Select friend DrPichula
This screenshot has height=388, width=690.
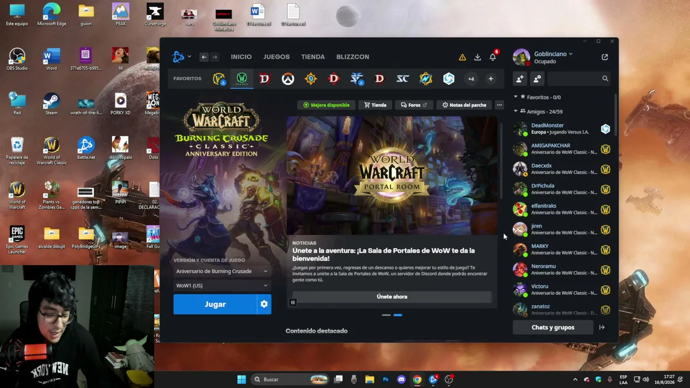coord(562,189)
